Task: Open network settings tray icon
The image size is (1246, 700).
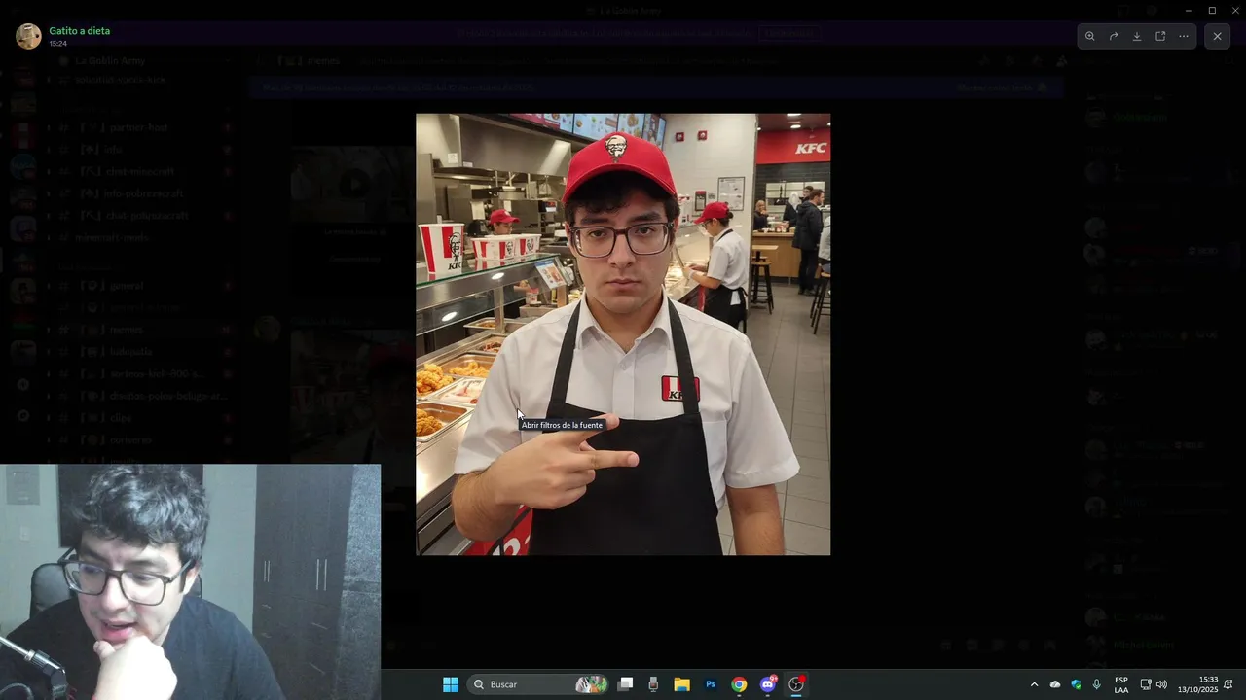Action: click(x=1146, y=684)
